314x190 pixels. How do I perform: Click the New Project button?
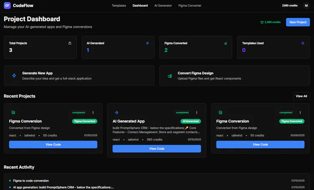point(298,22)
